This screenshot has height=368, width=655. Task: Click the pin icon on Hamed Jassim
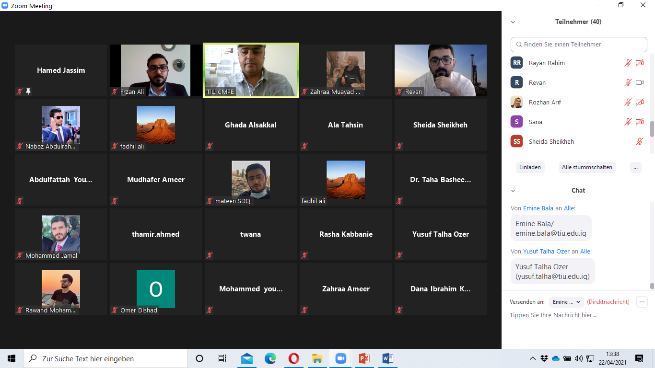coord(28,92)
